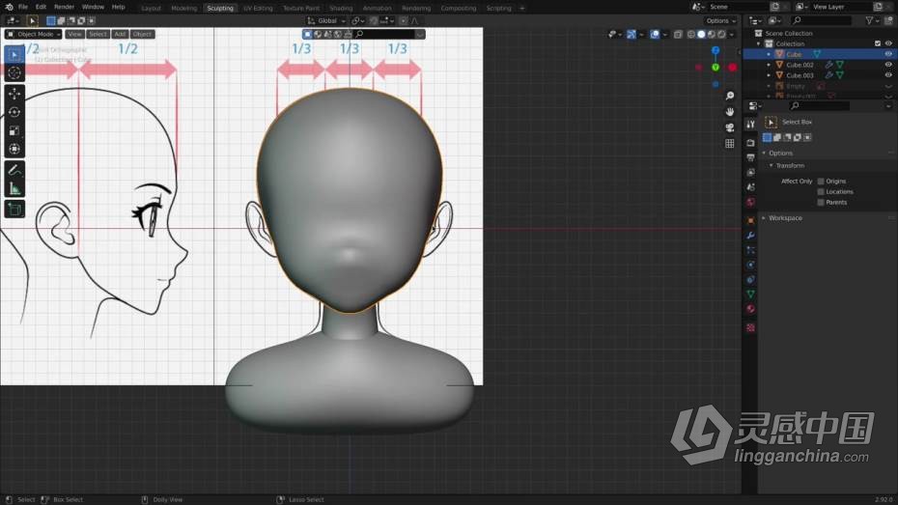Hide the Cube object in outliner
This screenshot has width=898, height=505.
pos(888,54)
